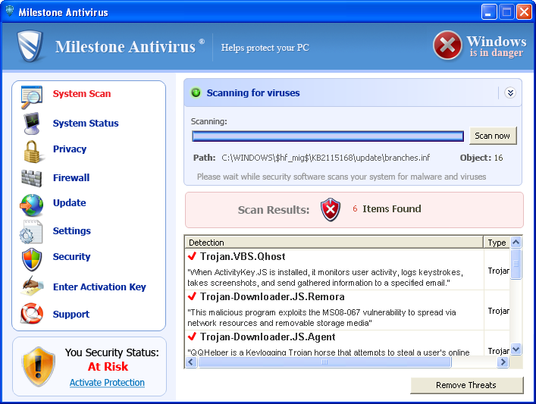Click the 'Windows is in danger' text
Viewport: 536px width, 404px height.
click(x=497, y=46)
